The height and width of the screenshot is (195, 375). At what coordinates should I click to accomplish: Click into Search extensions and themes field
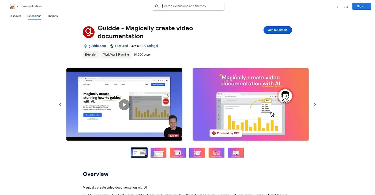tap(188, 6)
